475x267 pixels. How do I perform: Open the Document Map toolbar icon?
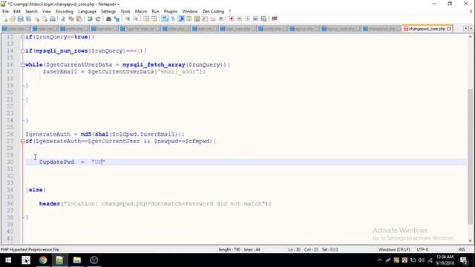pos(197,19)
